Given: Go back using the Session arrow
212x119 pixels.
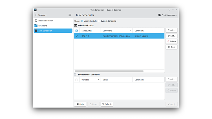Looking at the screenshot, I should [x=36, y=15].
